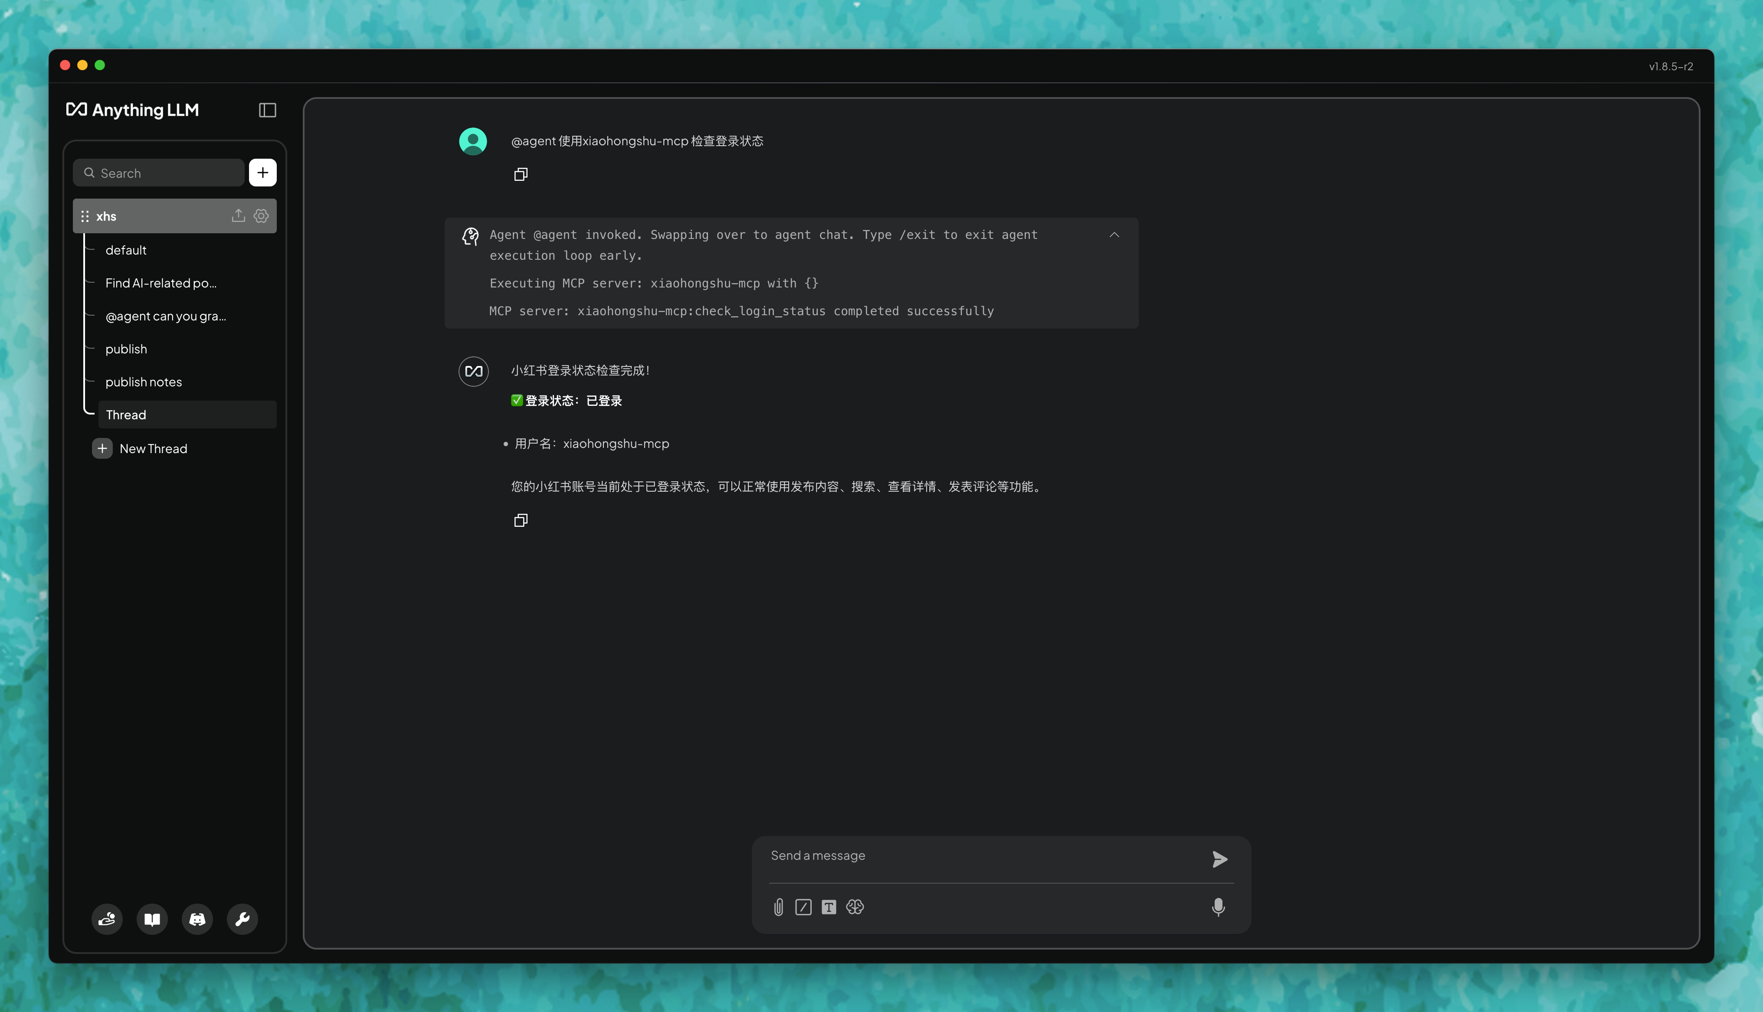Open the publish notes thread
The image size is (1763, 1012).
pos(144,382)
